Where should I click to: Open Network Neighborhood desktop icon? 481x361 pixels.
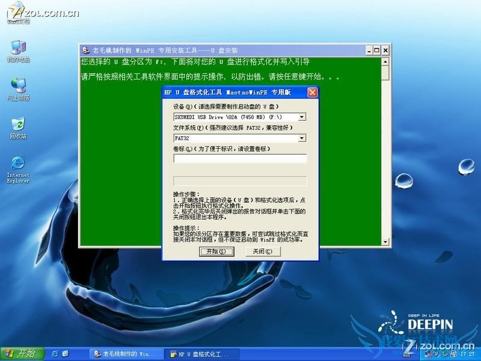(18, 87)
